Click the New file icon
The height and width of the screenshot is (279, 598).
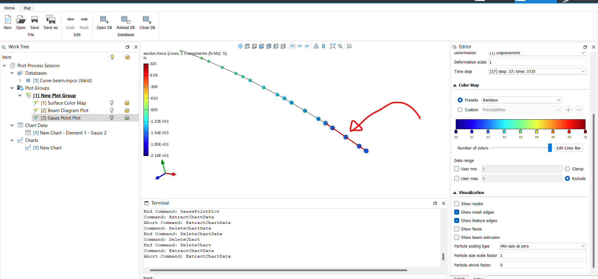8,20
